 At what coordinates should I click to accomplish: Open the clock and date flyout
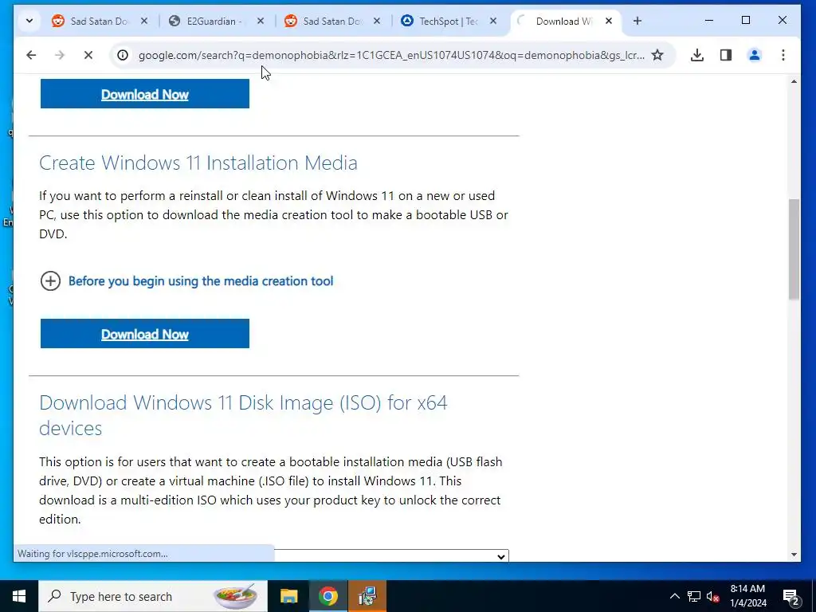click(x=747, y=596)
